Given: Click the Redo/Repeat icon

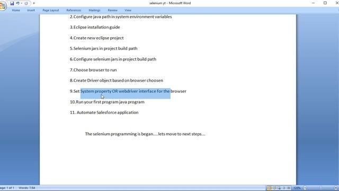Looking at the screenshot, I should [26, 3].
